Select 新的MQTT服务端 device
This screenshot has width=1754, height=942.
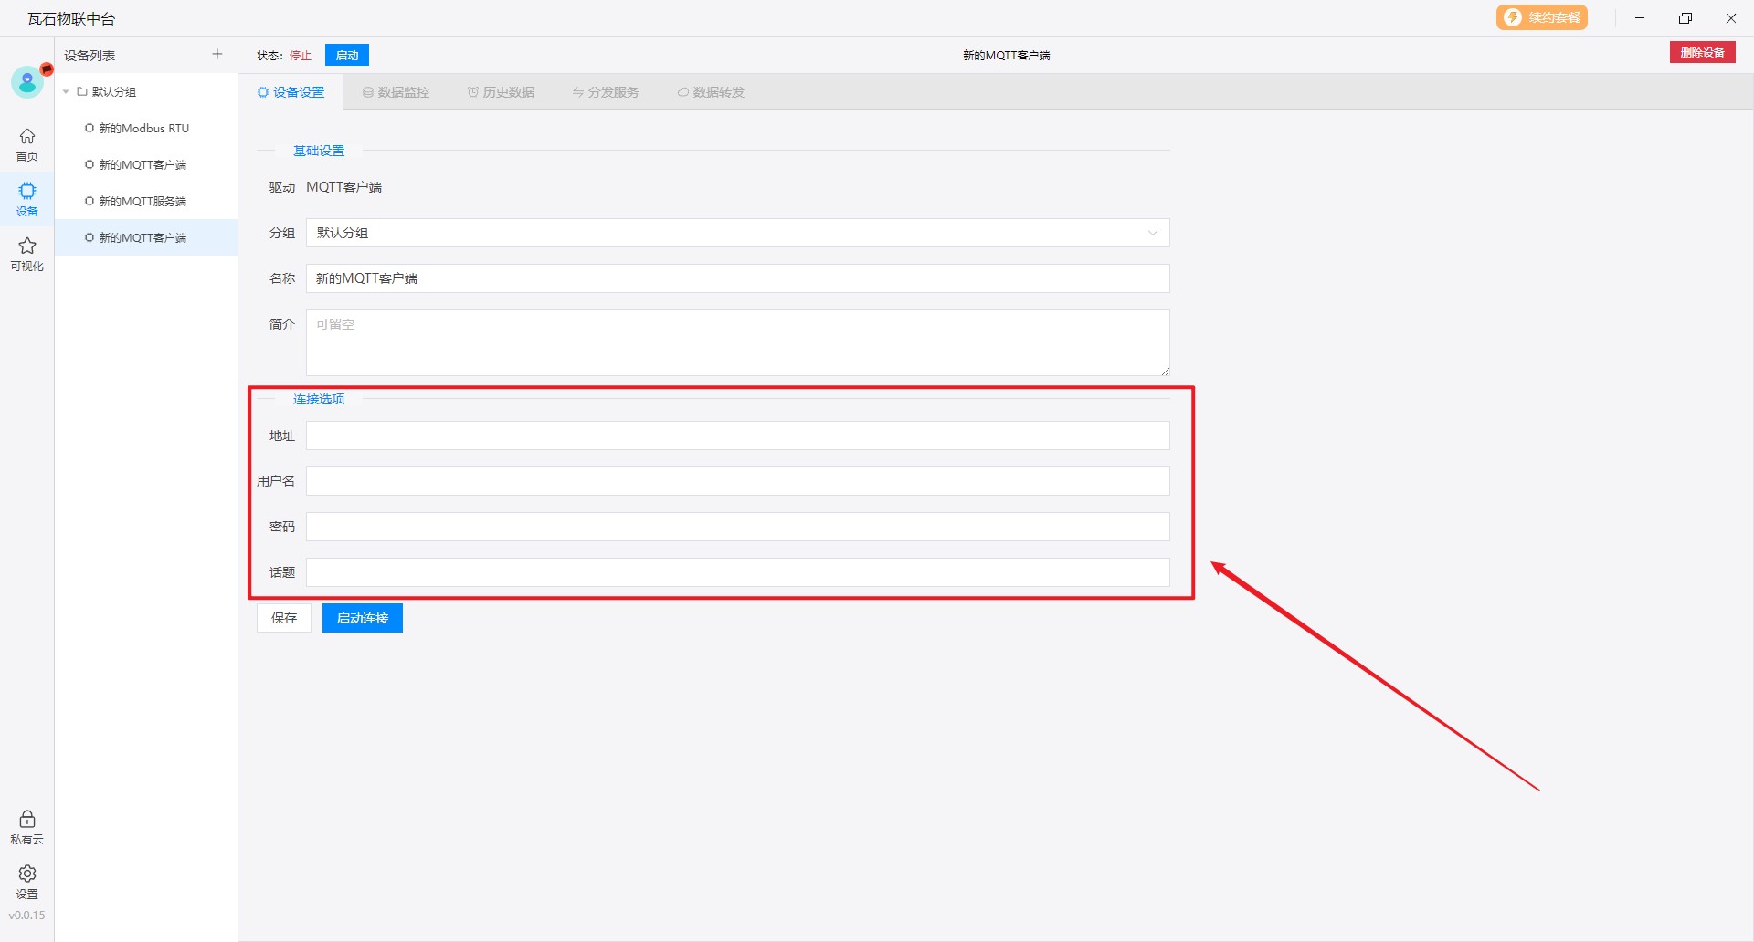point(143,202)
